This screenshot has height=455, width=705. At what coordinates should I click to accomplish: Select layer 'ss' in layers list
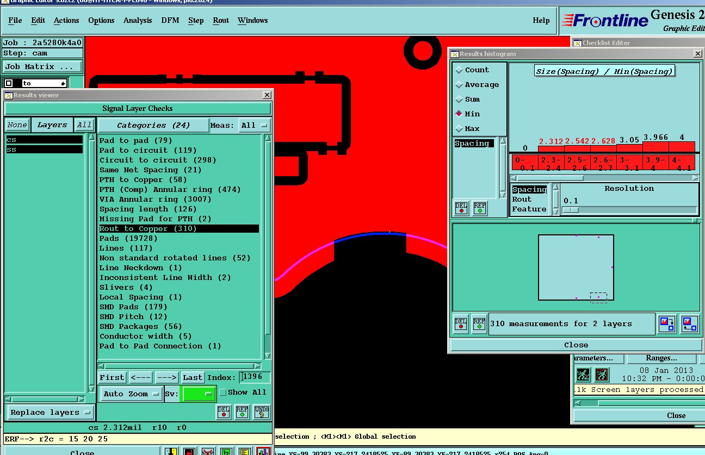coord(44,149)
